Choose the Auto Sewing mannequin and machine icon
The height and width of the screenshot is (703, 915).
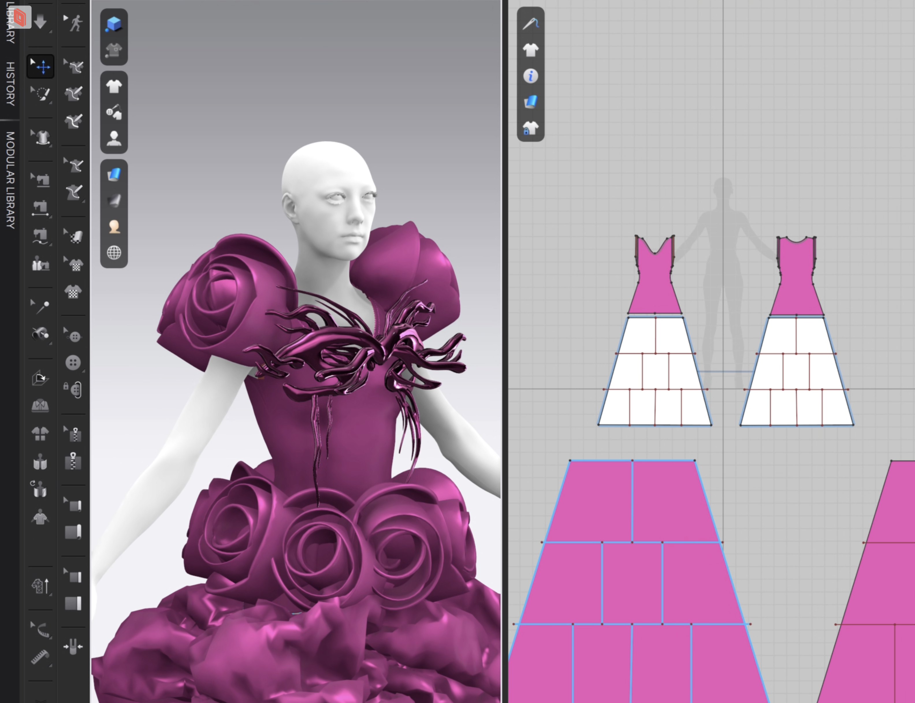[x=40, y=264]
